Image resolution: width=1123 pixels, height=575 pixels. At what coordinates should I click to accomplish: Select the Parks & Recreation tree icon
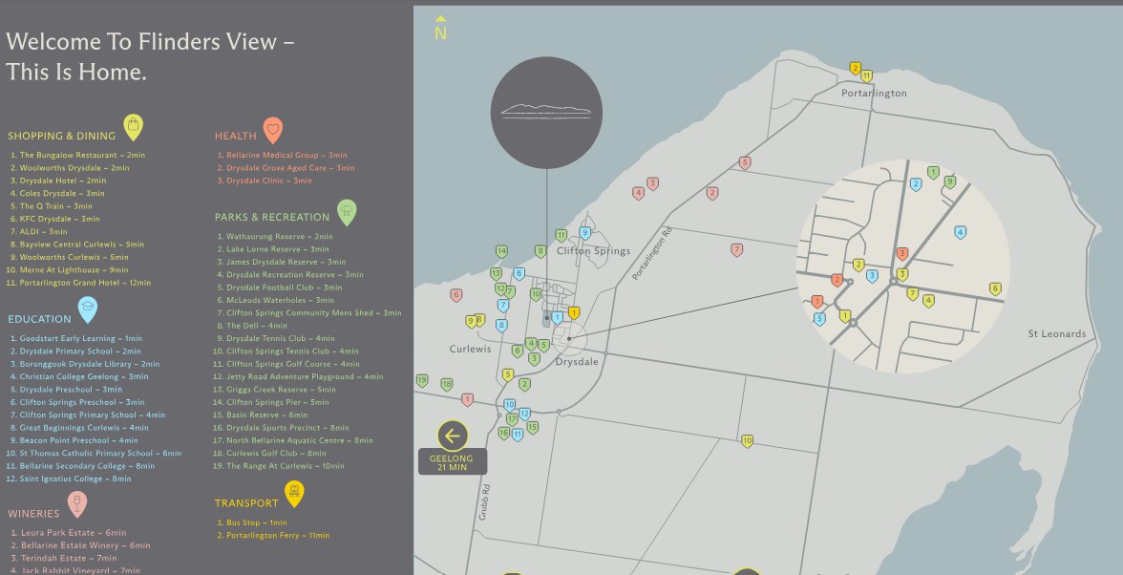tap(347, 211)
